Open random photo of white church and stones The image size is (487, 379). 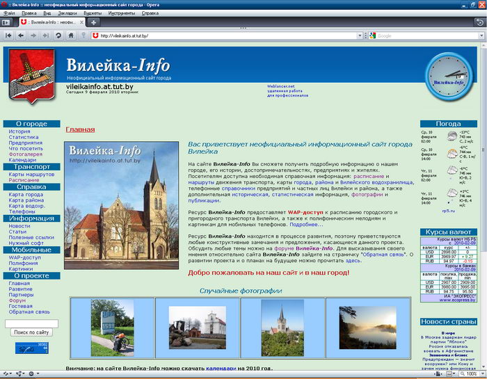198,328
